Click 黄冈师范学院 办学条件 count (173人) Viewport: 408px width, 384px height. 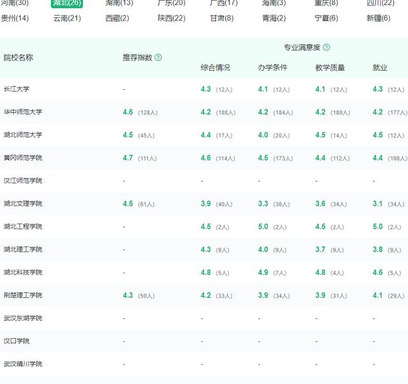283,159
